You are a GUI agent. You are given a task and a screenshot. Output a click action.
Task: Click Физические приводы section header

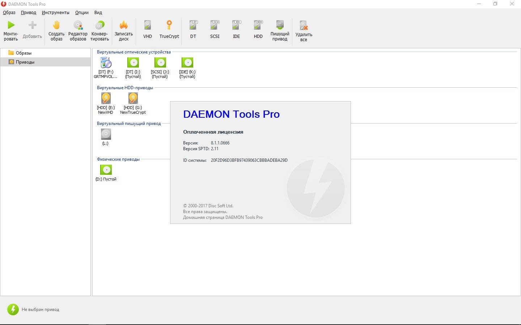click(x=118, y=159)
